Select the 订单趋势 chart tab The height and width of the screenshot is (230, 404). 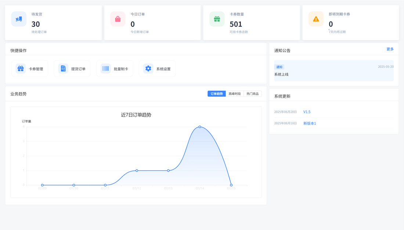[x=217, y=94]
